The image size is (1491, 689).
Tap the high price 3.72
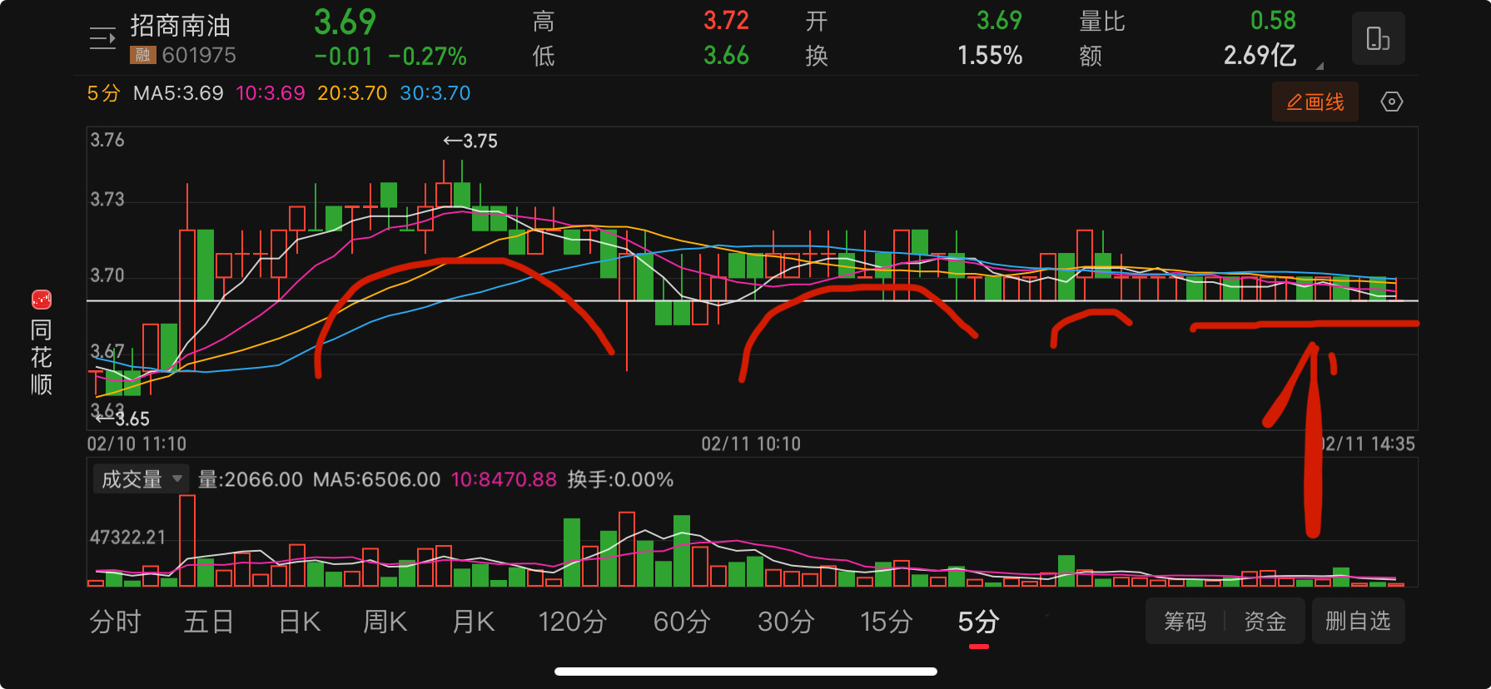(726, 21)
